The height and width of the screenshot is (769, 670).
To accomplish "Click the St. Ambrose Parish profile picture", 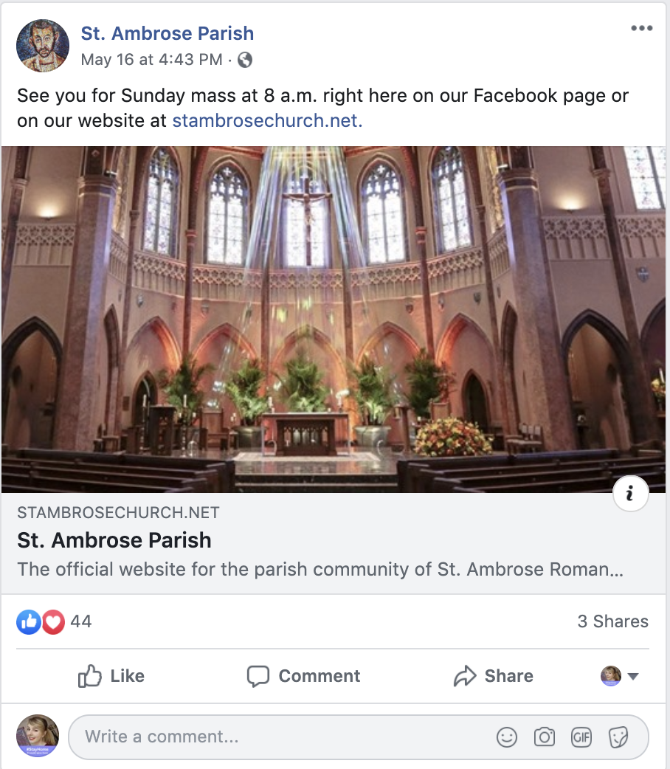I will [42, 46].
